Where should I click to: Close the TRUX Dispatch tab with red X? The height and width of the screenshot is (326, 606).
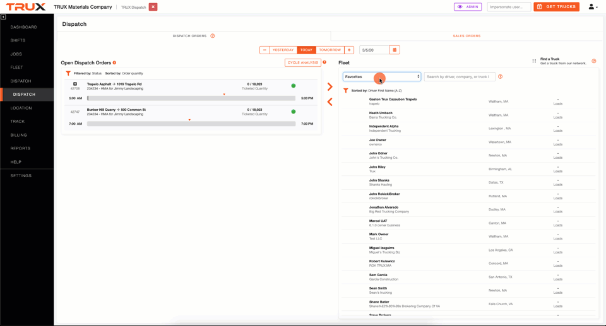click(x=153, y=7)
